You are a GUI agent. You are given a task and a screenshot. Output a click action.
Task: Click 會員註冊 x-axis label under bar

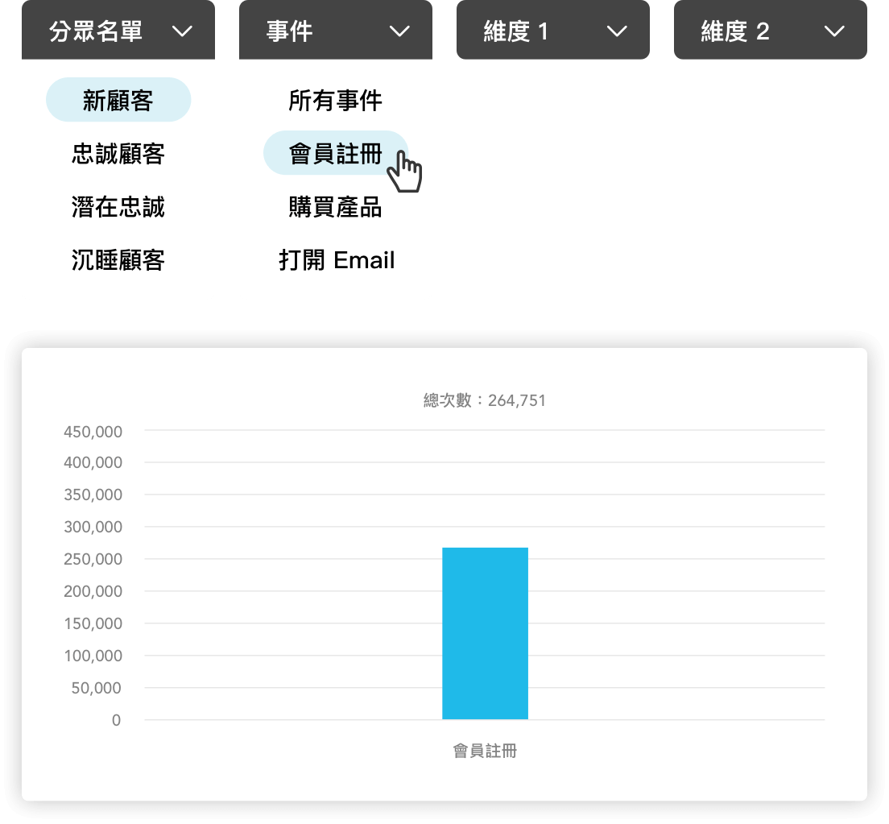485,751
